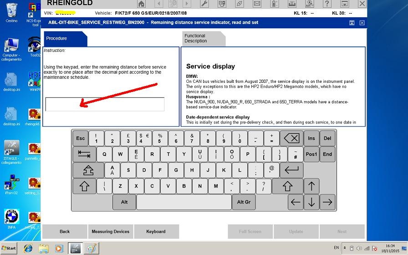This screenshot has height=255, width=408.
Task: Toggle the Caps Lock key on virtual keyboard
Action: pyautogui.click(x=88, y=170)
